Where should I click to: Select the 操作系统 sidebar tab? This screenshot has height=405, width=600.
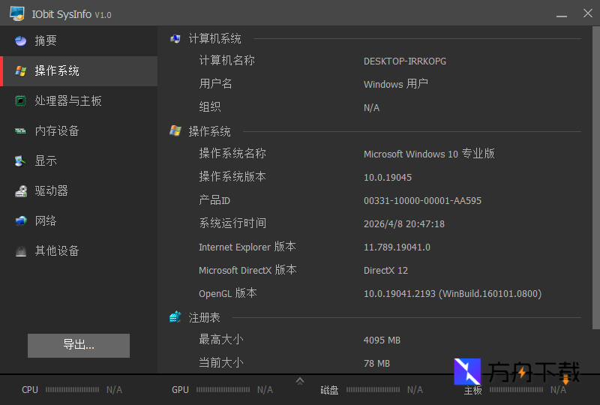79,70
